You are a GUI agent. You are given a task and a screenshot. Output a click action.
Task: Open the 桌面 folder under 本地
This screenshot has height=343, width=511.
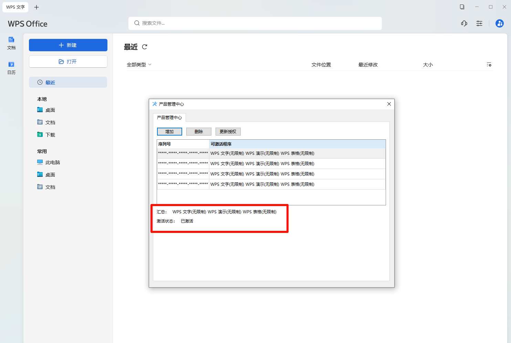50,110
